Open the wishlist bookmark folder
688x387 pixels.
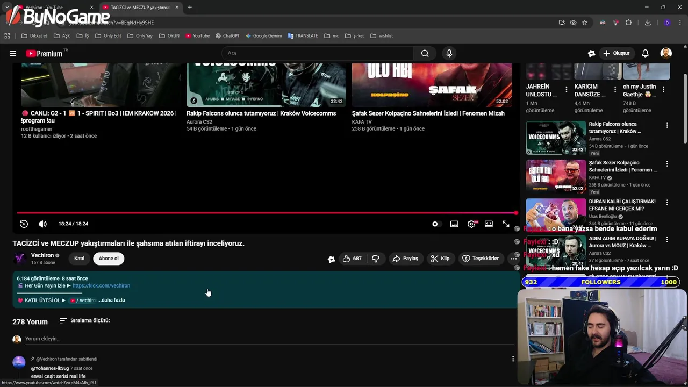[x=382, y=36]
